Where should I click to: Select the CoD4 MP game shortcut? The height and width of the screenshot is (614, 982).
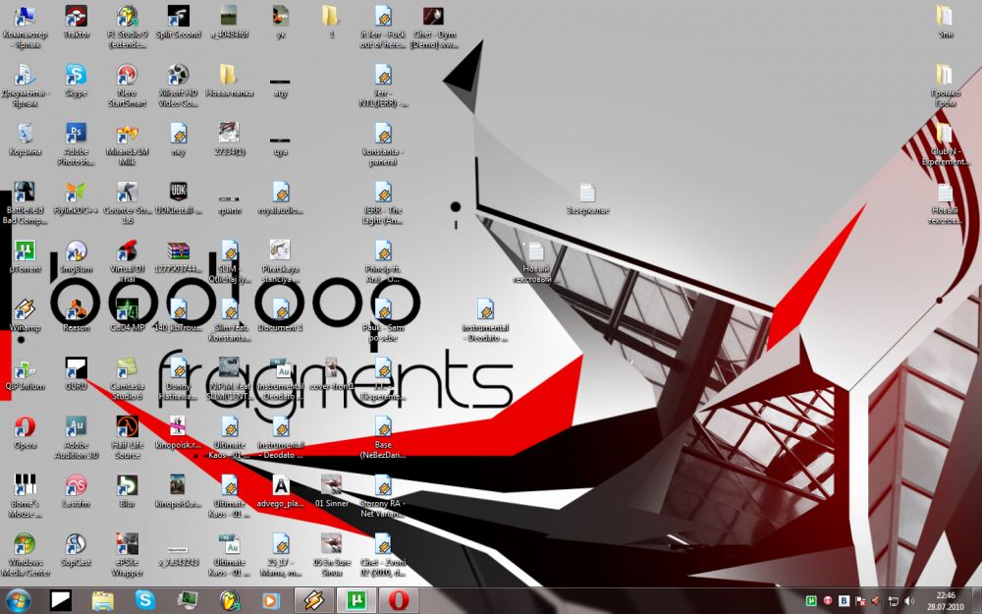click(x=127, y=315)
